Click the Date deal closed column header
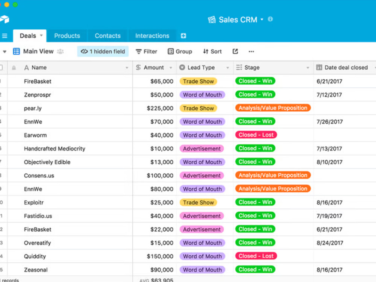This screenshot has width=376, height=282. pos(344,67)
